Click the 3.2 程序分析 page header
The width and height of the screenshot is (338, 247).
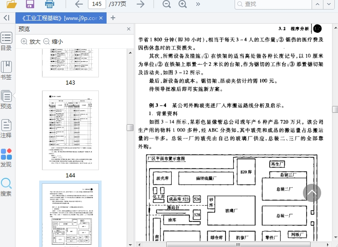[x=294, y=29]
